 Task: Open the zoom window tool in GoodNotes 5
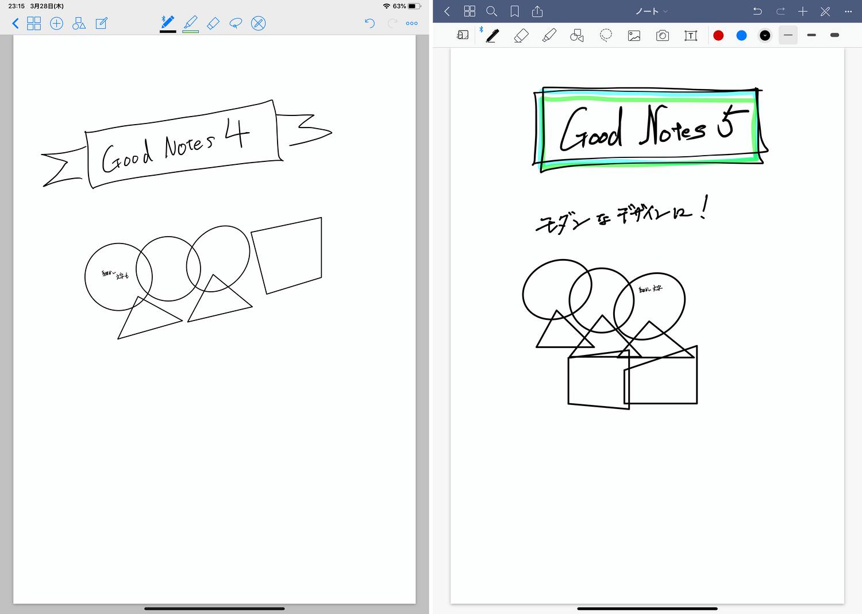[x=463, y=35]
